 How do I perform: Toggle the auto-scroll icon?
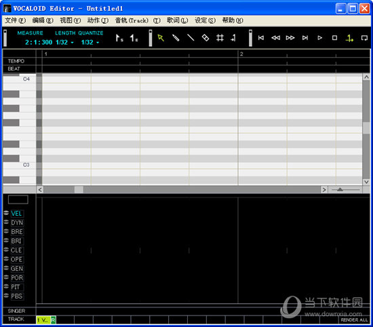pyautogui.click(x=349, y=38)
